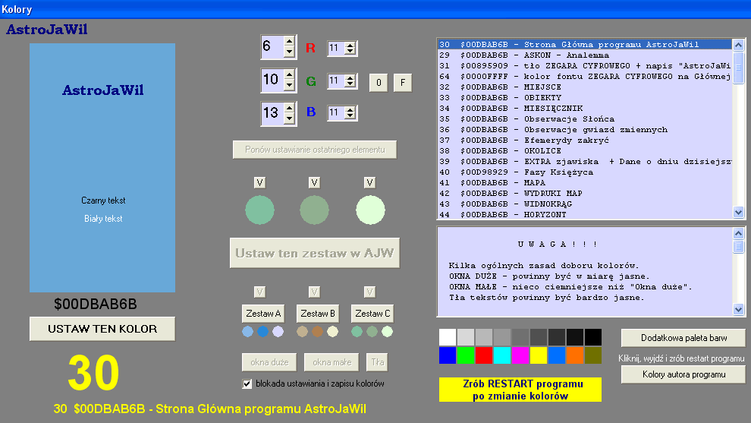This screenshot has width=751, height=423.
Task: Click down arrow of small spinner beside G
Action: click(x=350, y=84)
